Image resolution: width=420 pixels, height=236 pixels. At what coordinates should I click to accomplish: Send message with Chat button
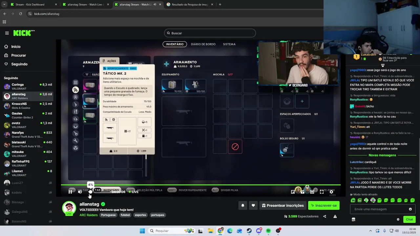click(x=409, y=220)
